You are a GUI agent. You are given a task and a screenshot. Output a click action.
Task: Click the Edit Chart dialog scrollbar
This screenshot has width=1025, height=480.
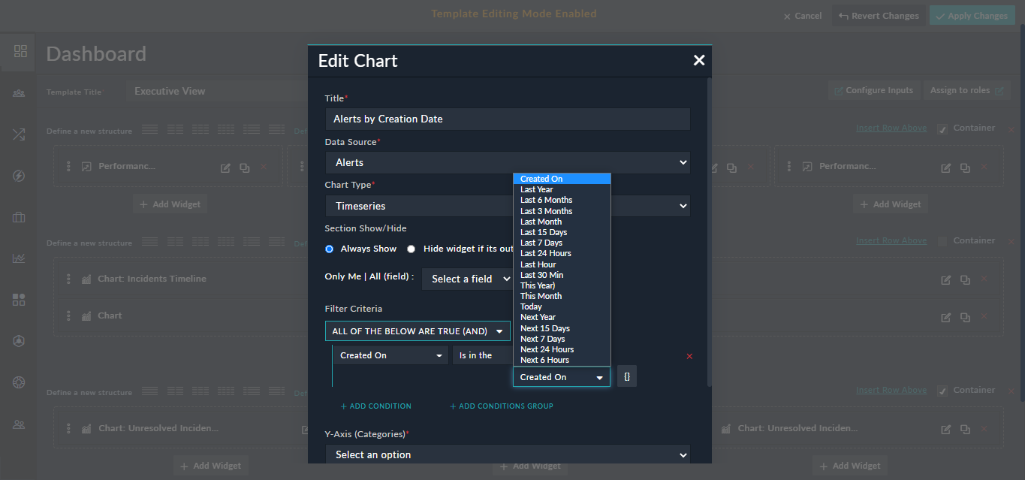click(709, 233)
